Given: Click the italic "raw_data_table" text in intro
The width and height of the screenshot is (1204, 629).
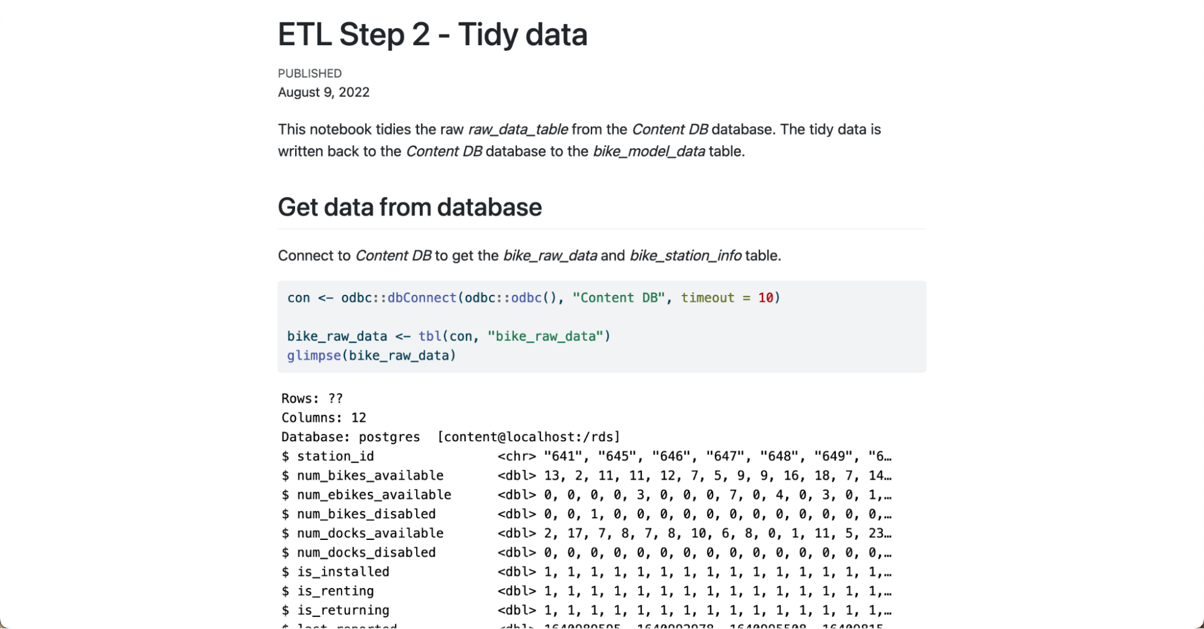Looking at the screenshot, I should pos(518,129).
